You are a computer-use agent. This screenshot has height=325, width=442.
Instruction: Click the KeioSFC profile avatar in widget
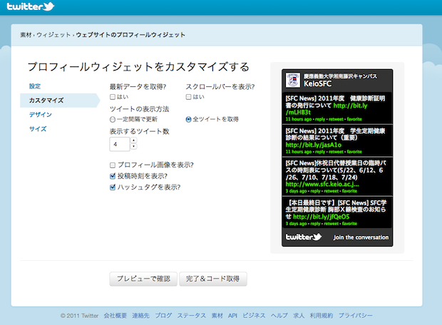pyautogui.click(x=292, y=79)
